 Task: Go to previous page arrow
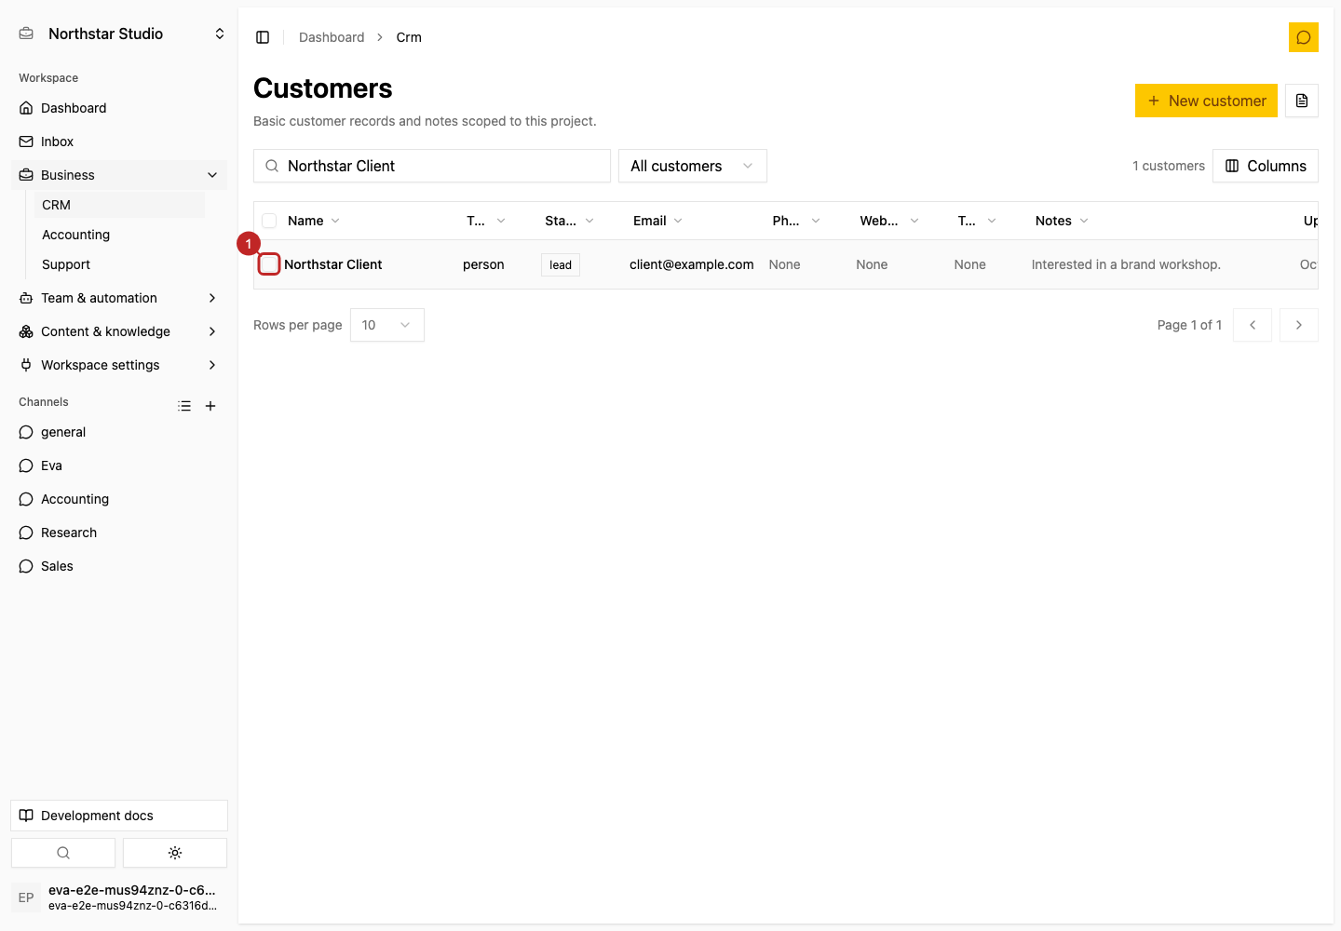pos(1253,325)
